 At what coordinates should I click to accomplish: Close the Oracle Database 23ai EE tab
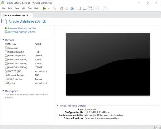(x=31, y=15)
